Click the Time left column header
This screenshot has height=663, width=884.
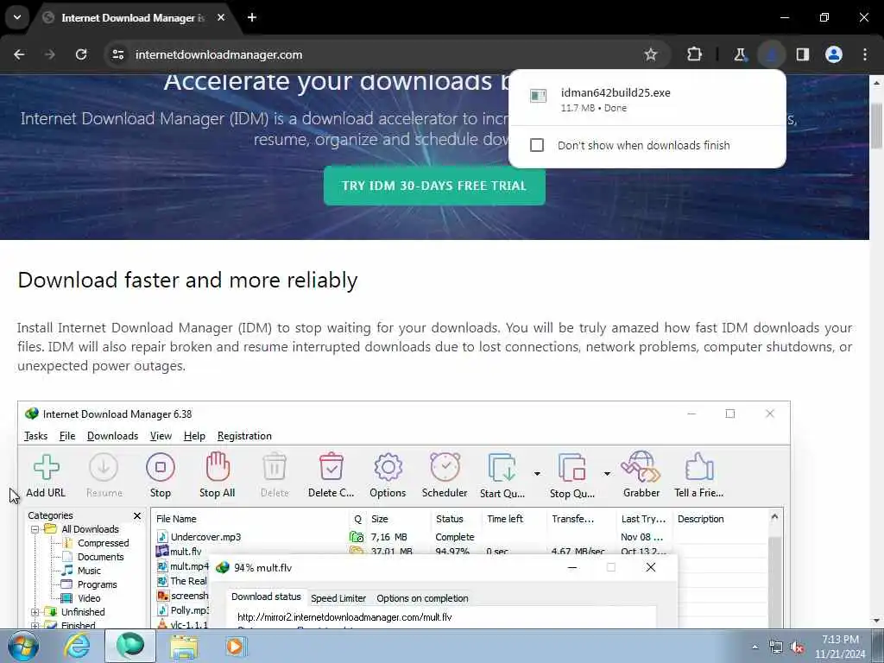coord(505,519)
